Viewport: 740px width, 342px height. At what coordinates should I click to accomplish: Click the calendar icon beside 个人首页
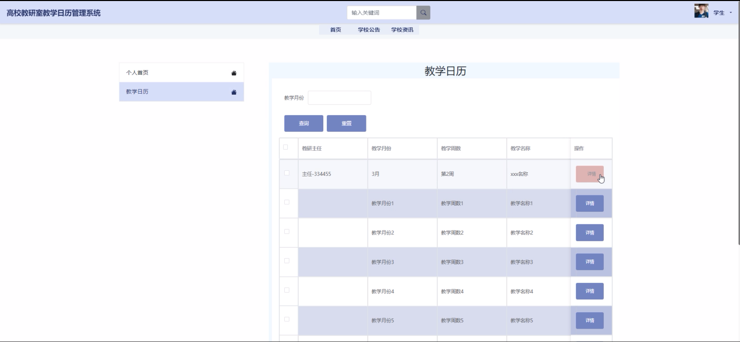(x=234, y=73)
